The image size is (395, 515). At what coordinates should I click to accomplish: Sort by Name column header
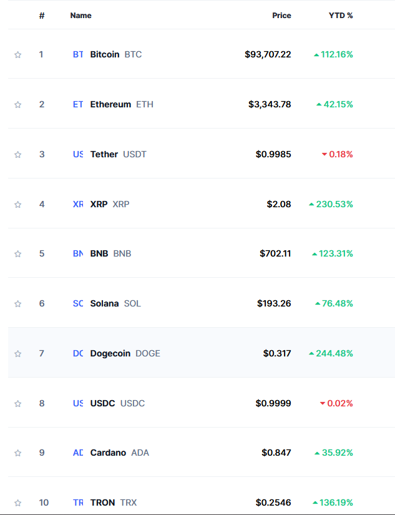[x=80, y=16]
